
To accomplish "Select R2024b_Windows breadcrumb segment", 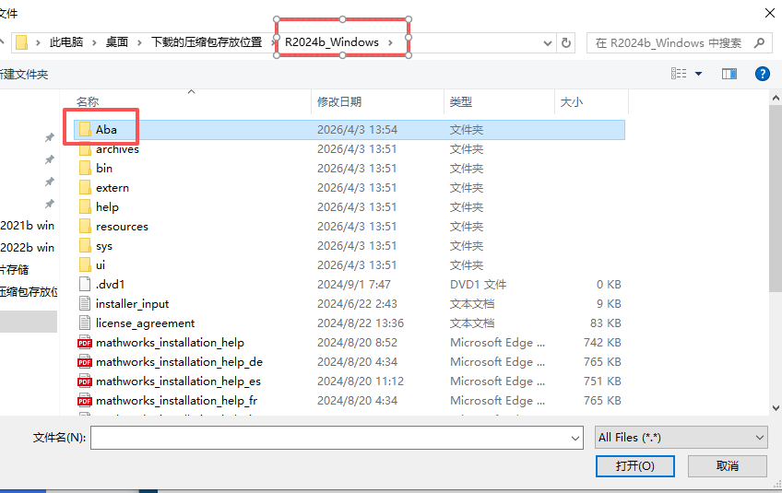I will point(332,42).
